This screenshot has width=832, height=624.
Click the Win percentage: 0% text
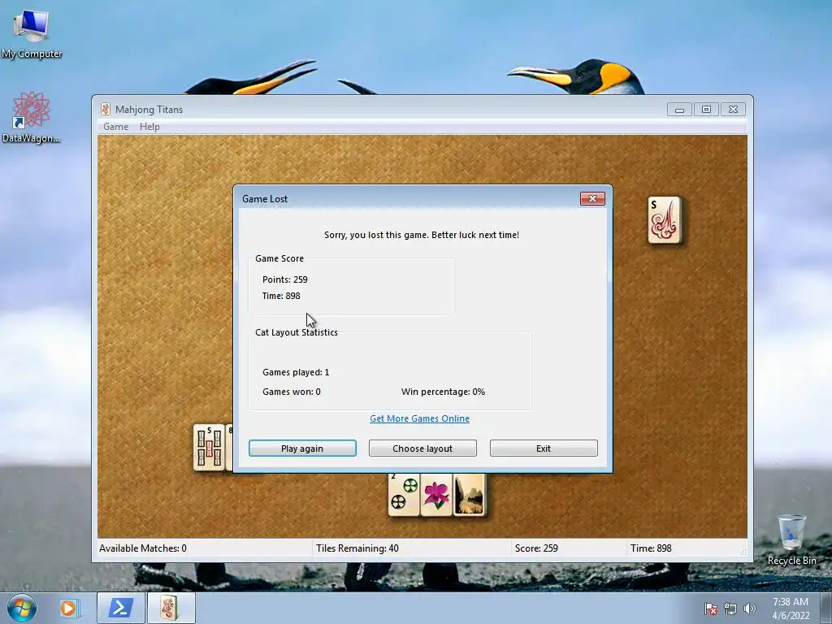(x=443, y=392)
